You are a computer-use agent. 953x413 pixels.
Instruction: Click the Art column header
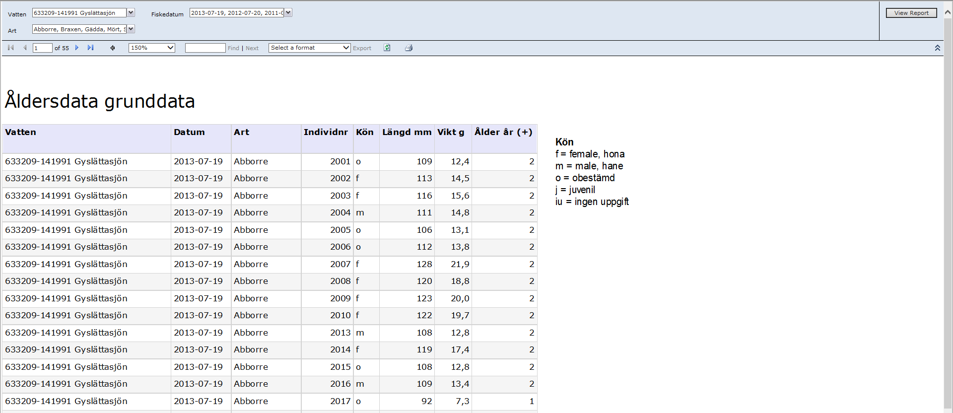pos(266,138)
